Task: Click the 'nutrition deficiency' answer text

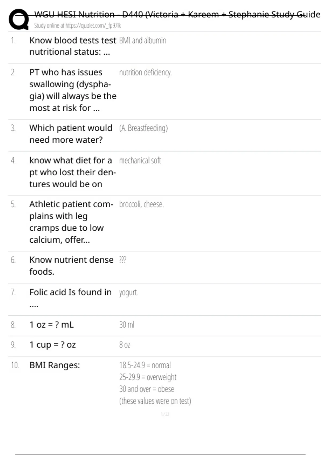Action: 145,73
